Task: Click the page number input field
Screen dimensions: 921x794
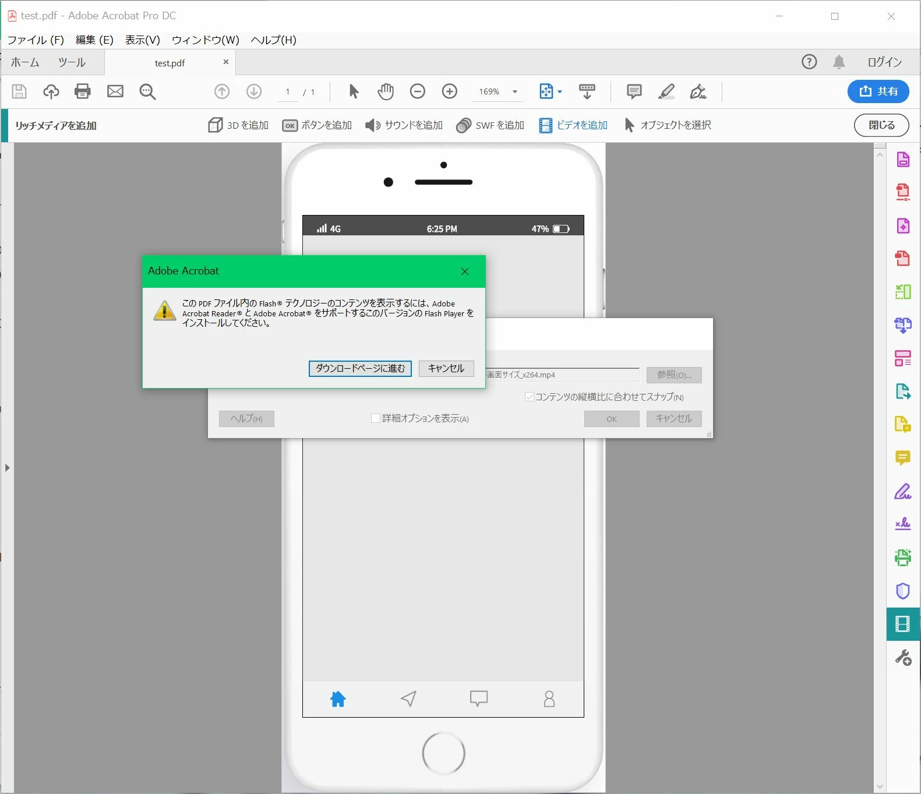Action: 288,91
